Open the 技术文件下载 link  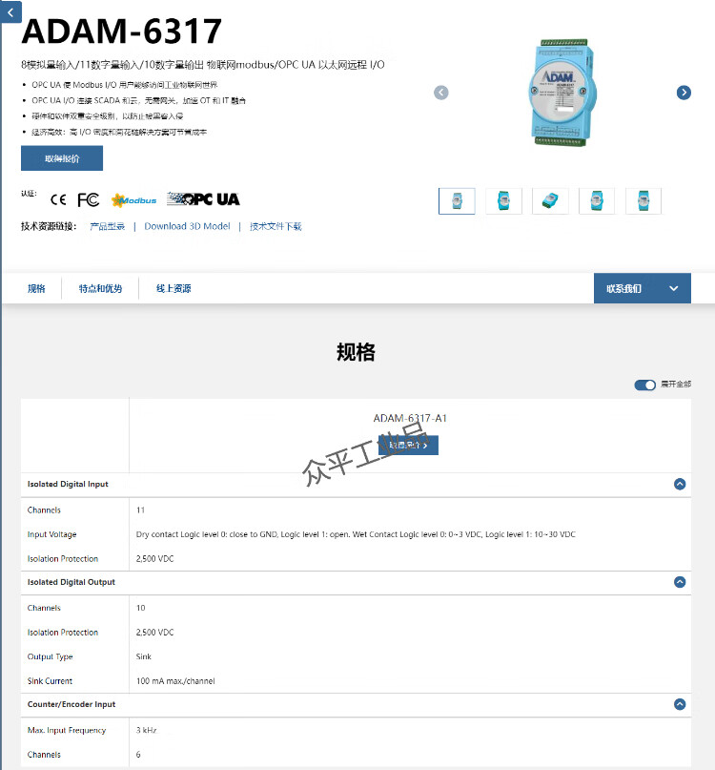click(x=276, y=226)
